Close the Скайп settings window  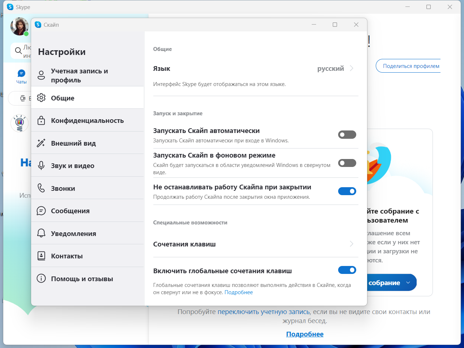[356, 25]
